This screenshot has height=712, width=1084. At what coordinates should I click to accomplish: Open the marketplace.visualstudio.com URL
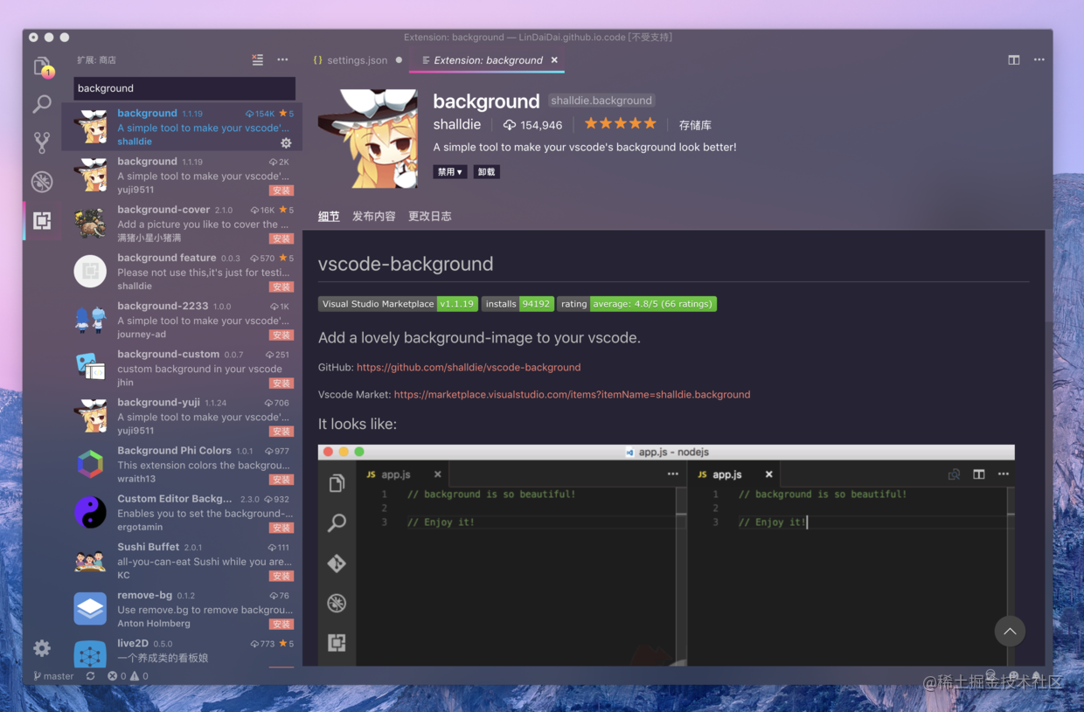(572, 394)
